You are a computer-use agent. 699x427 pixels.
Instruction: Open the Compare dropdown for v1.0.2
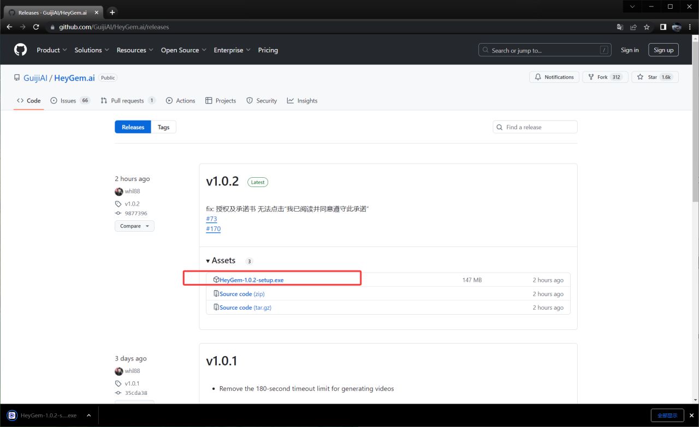pos(134,226)
